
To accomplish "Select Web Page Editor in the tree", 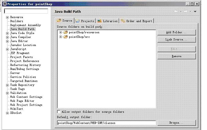I will pos(22,101).
